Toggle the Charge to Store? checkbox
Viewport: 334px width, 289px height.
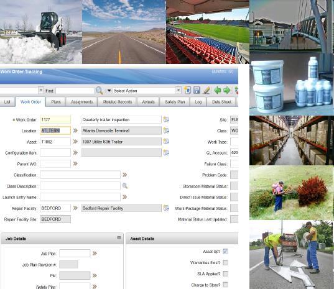click(225, 285)
